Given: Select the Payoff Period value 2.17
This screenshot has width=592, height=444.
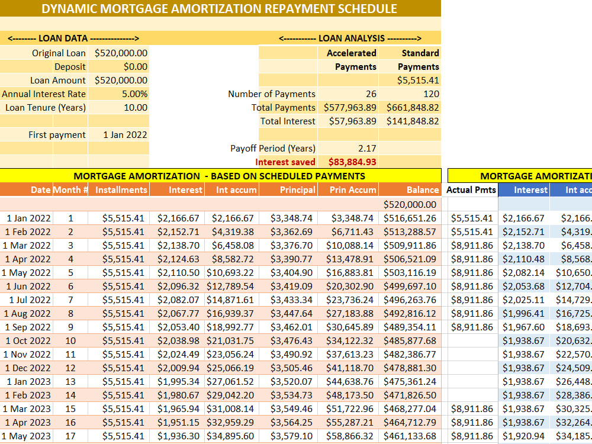Looking at the screenshot, I should tap(348, 148).
